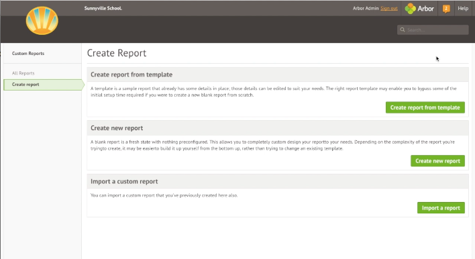
Task: Click the search magnifier icon
Action: point(403,30)
